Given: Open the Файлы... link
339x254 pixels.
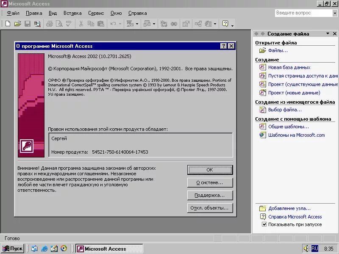Looking at the screenshot, I should pyautogui.click(x=278, y=50).
